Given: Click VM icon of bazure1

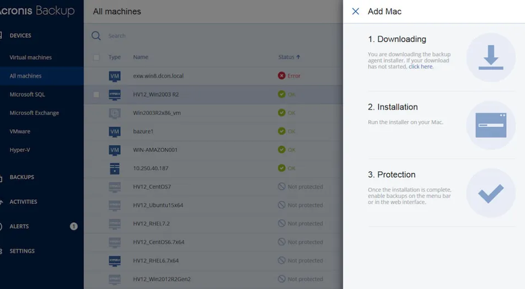Looking at the screenshot, I should coord(115,132).
